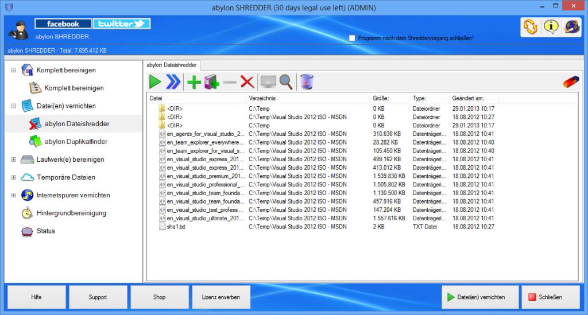
Task: Expand the Laufwerk(e) bereinigen node
Action: point(14,160)
